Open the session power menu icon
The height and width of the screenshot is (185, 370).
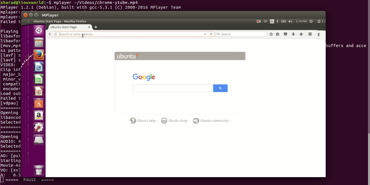pos(319,21)
